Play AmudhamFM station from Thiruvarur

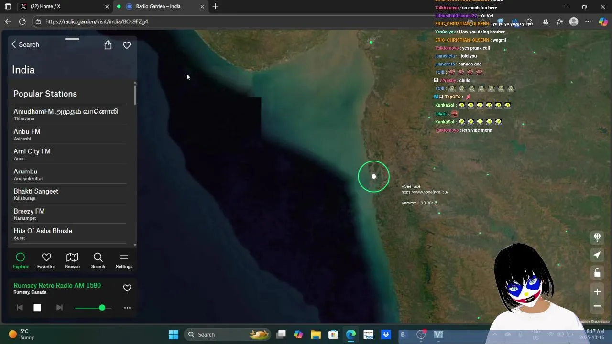70,114
